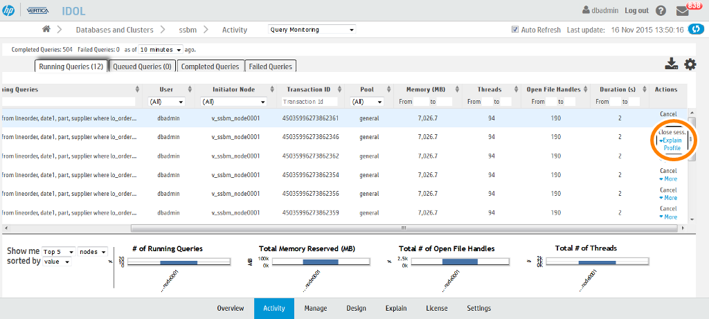Screen dimensions: 709x319
Task: Open the Query Monitoring dropdown
Action: click(x=312, y=30)
